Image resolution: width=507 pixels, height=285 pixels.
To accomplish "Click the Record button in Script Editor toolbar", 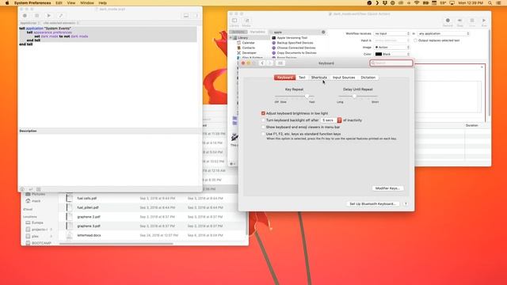I will [x=25, y=16].
